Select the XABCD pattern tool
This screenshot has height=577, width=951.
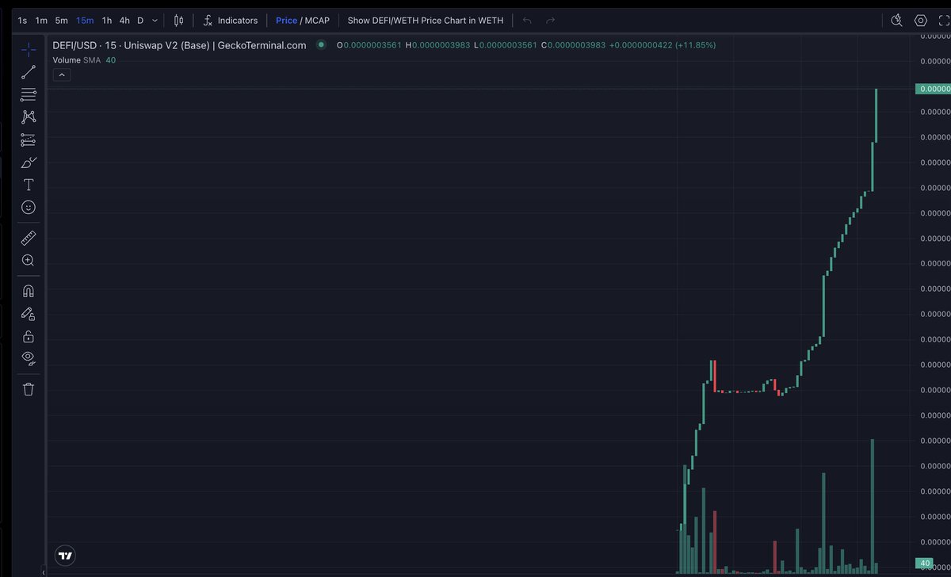pyautogui.click(x=29, y=117)
